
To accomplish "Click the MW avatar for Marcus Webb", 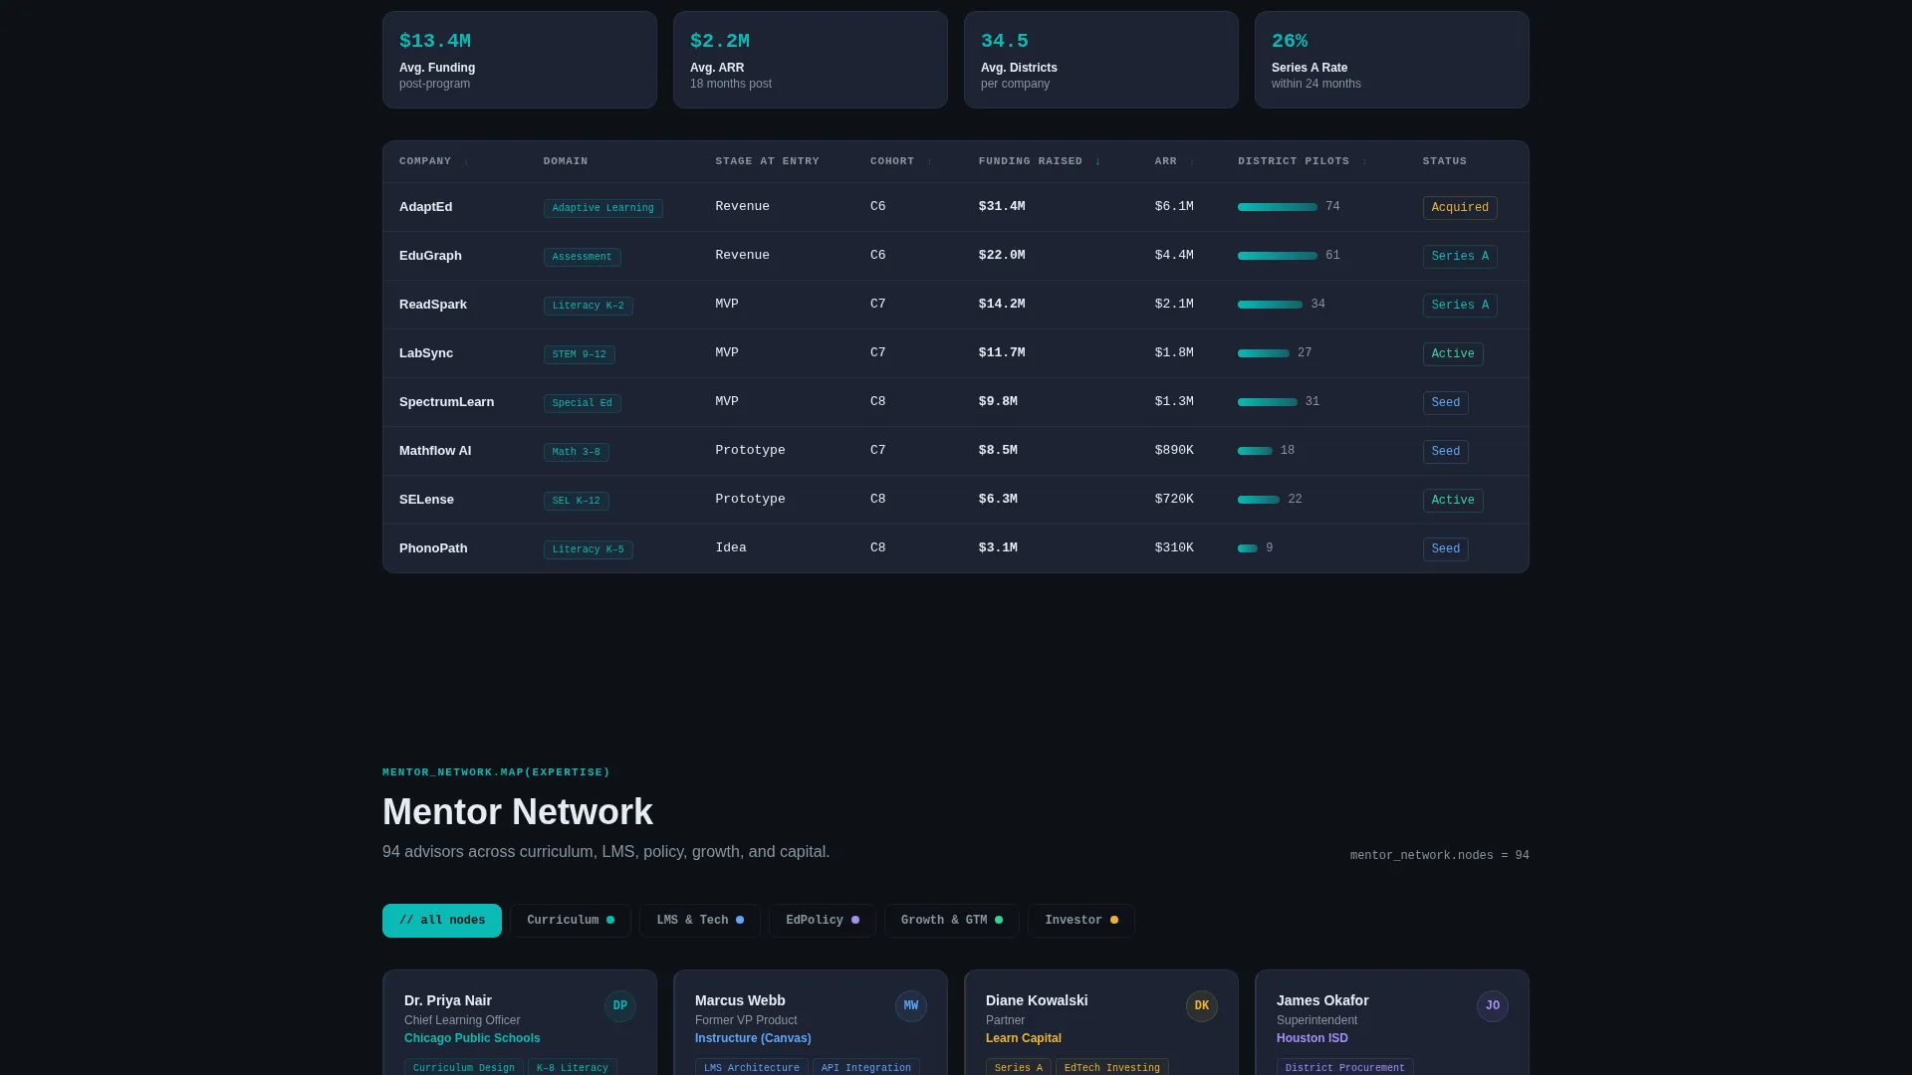I will tap(911, 1006).
